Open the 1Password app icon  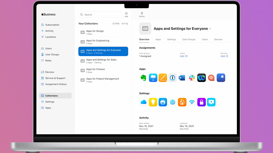[172, 78]
